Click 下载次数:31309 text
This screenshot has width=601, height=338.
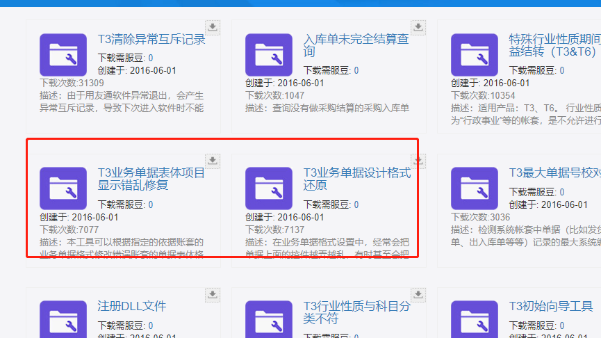[x=72, y=83]
